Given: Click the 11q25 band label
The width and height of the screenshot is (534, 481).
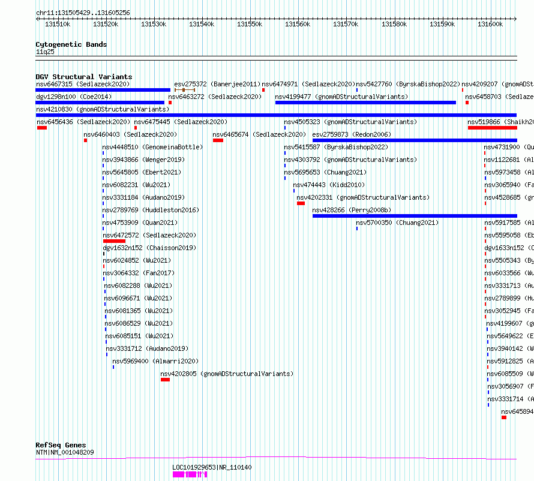Looking at the screenshot, I should [45, 52].
